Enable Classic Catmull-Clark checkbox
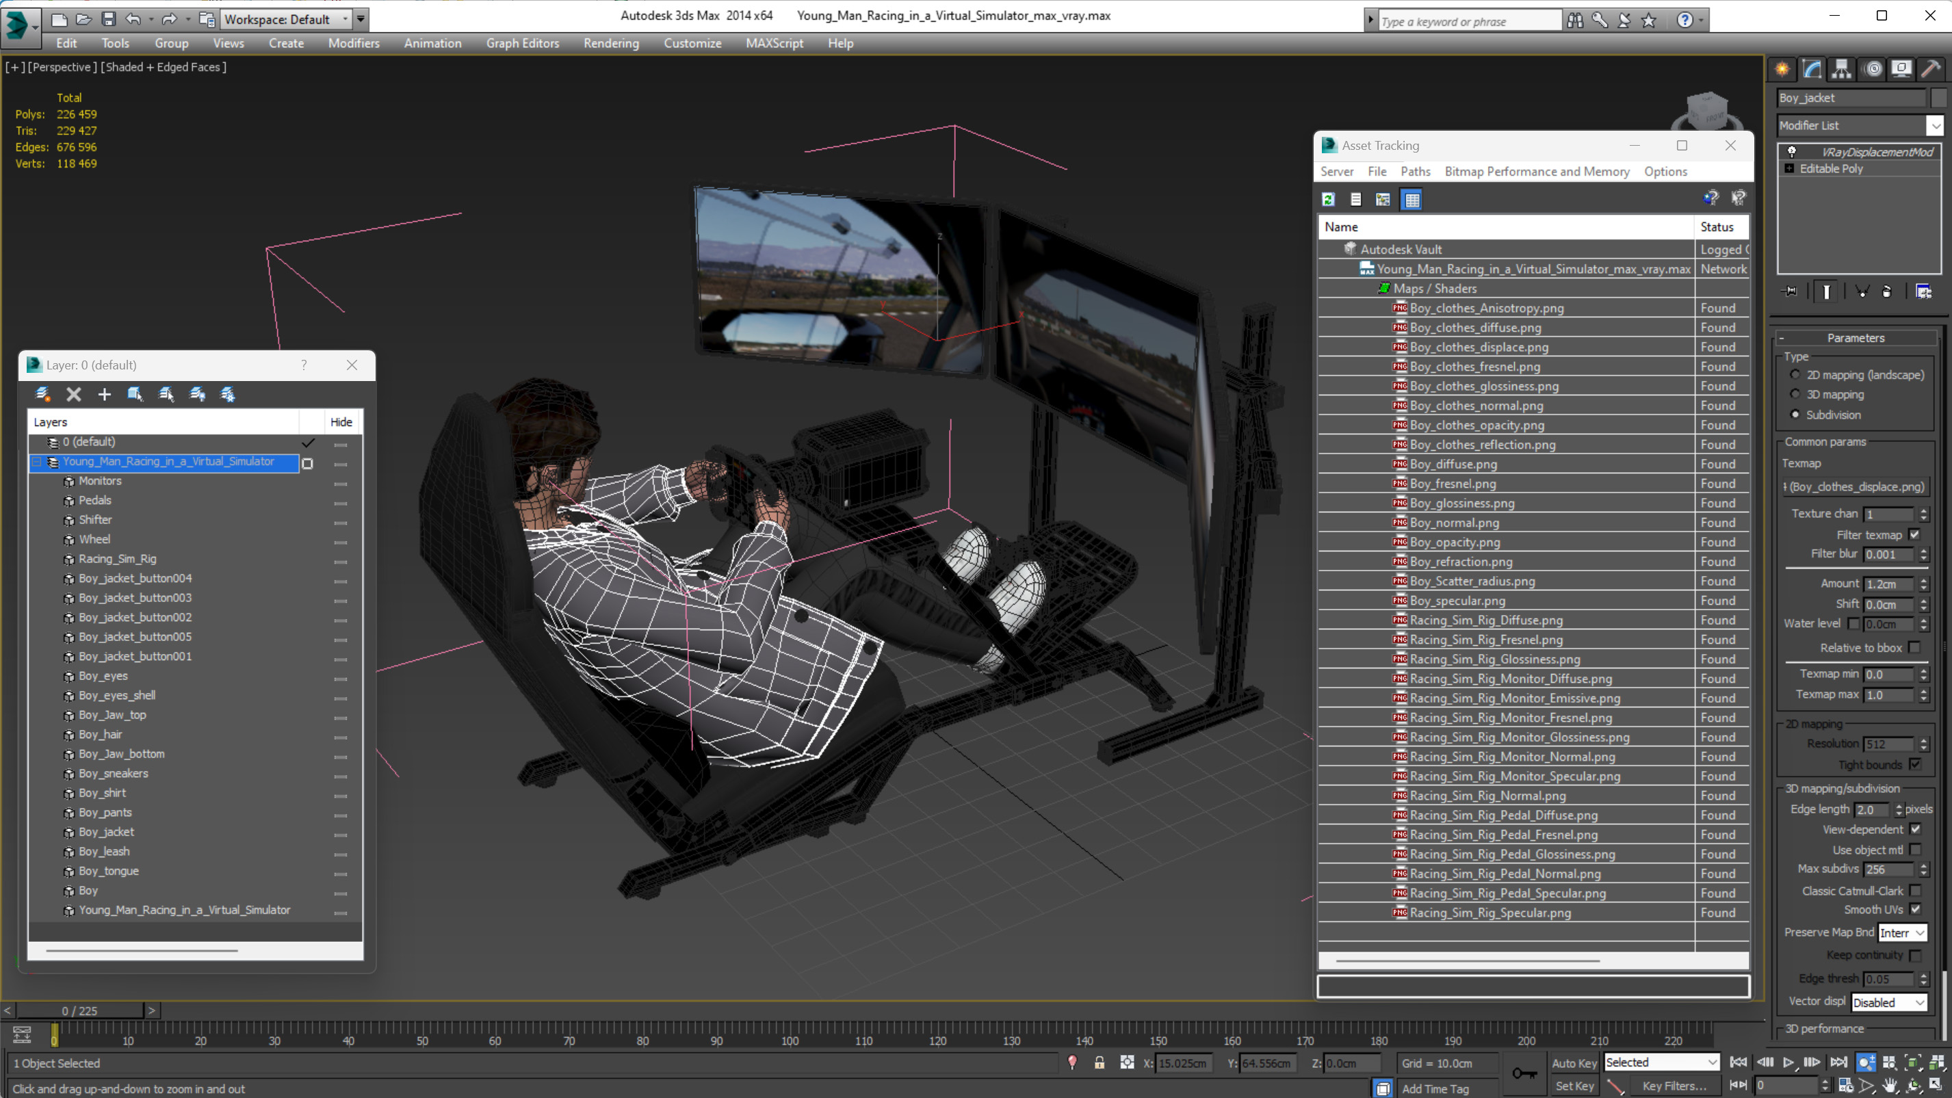The width and height of the screenshot is (1952, 1098). [x=1914, y=891]
